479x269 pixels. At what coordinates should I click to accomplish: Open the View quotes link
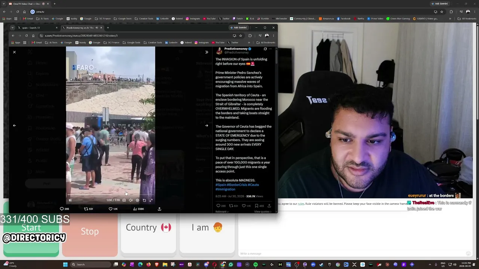(263, 212)
